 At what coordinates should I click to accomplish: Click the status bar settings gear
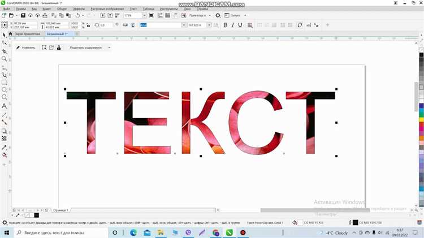click(x=5, y=223)
